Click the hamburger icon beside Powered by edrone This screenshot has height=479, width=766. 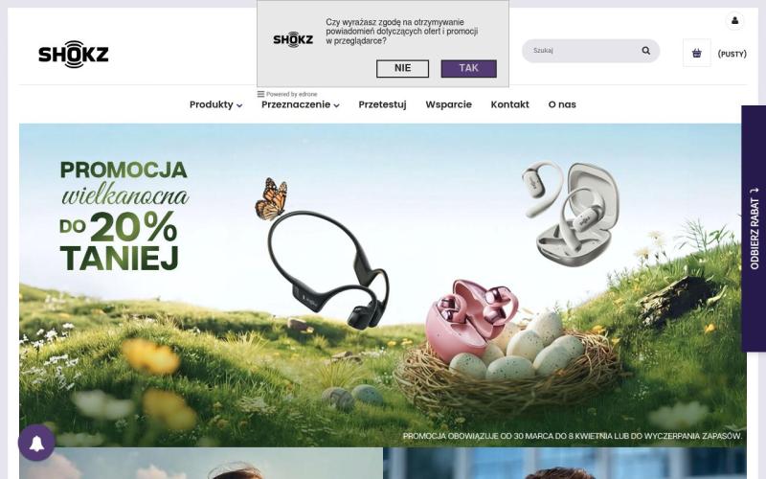pyautogui.click(x=260, y=94)
